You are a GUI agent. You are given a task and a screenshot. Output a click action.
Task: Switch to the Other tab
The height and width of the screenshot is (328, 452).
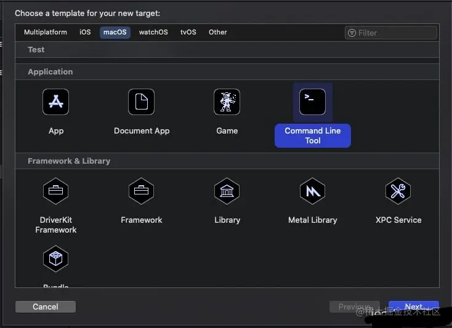point(217,32)
